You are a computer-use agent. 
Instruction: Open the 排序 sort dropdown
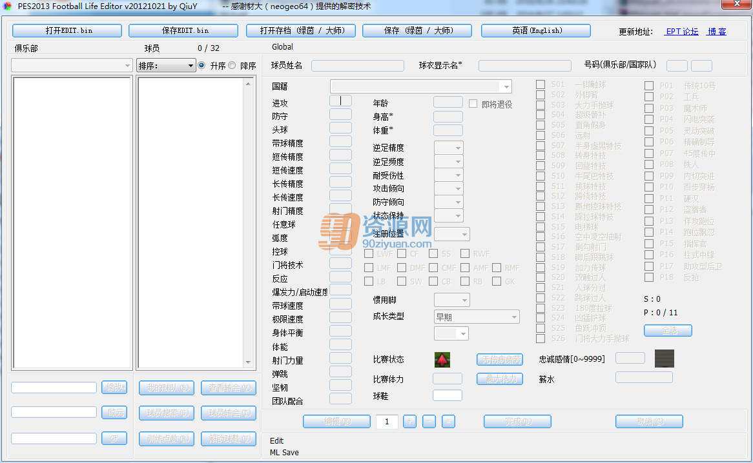pyautogui.click(x=166, y=66)
